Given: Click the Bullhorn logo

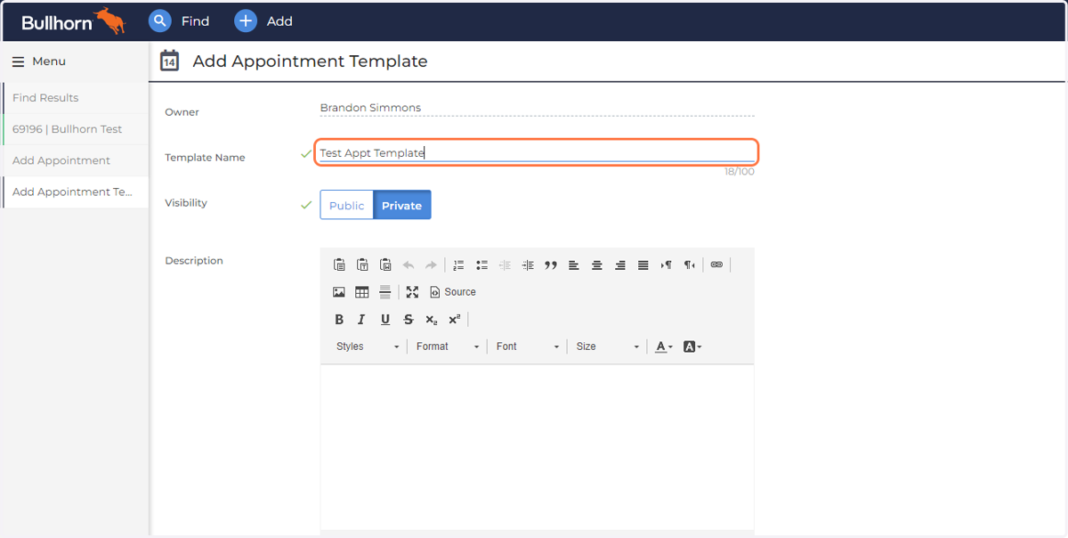Looking at the screenshot, I should coord(73,20).
